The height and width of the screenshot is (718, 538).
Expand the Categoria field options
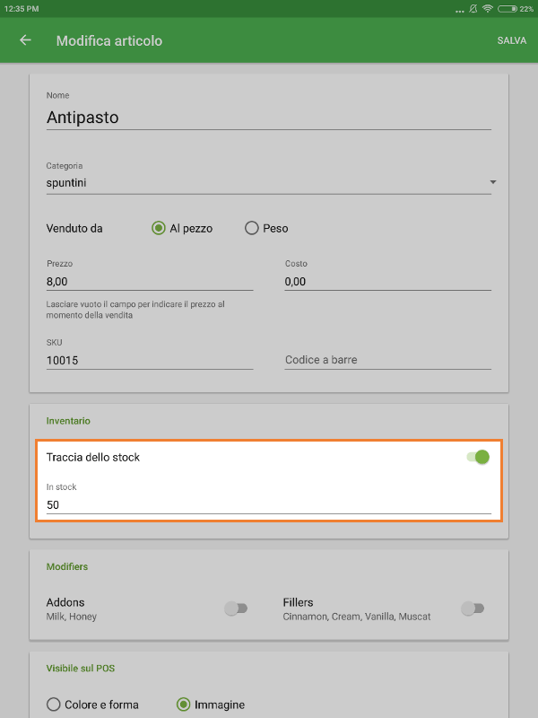click(x=492, y=181)
